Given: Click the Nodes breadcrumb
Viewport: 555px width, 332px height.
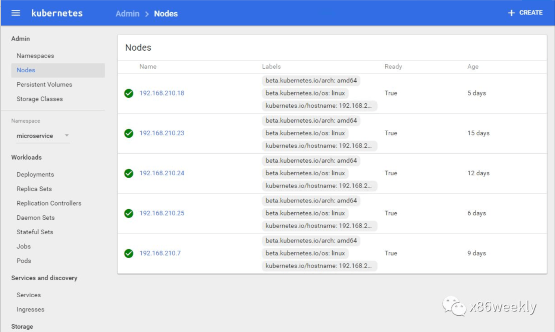Looking at the screenshot, I should point(166,14).
